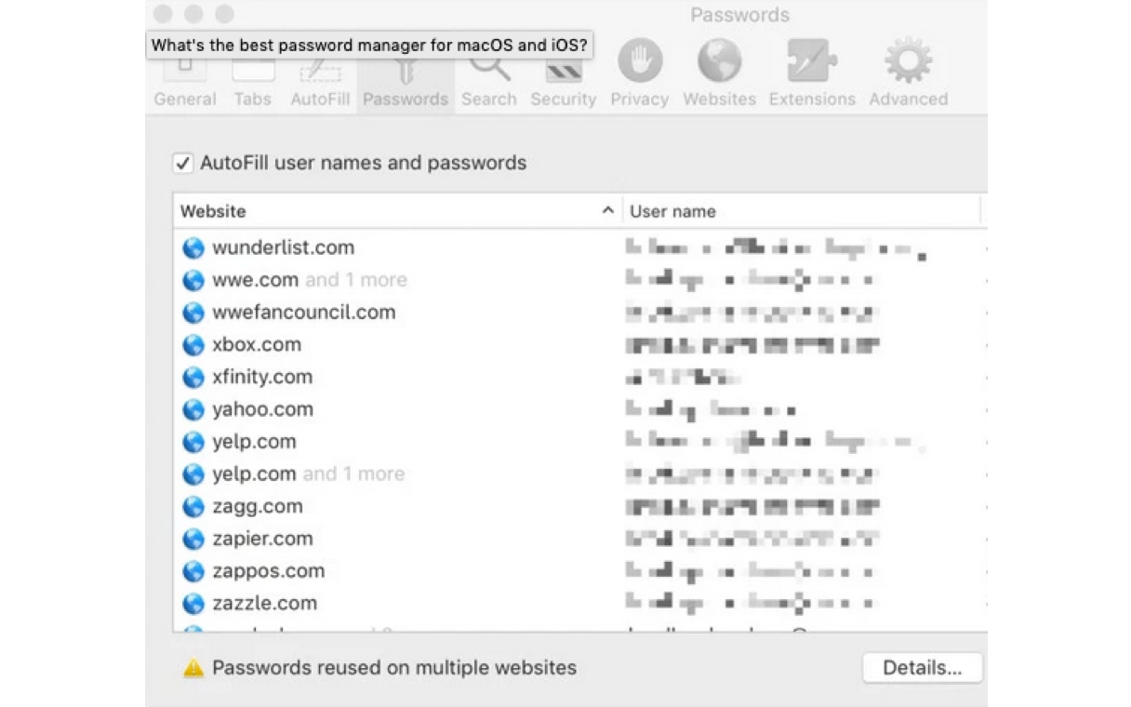Image resolution: width=1131 pixels, height=707 pixels.
Task: Sort by Website column header arrow
Action: click(x=608, y=211)
